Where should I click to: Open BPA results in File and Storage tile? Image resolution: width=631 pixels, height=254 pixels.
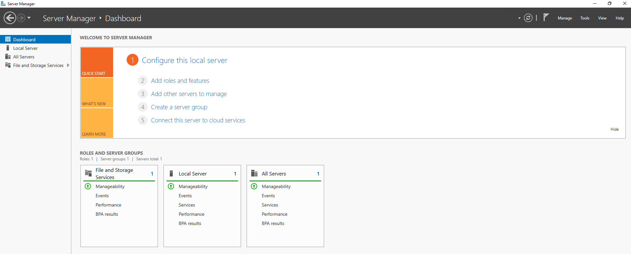107,214
